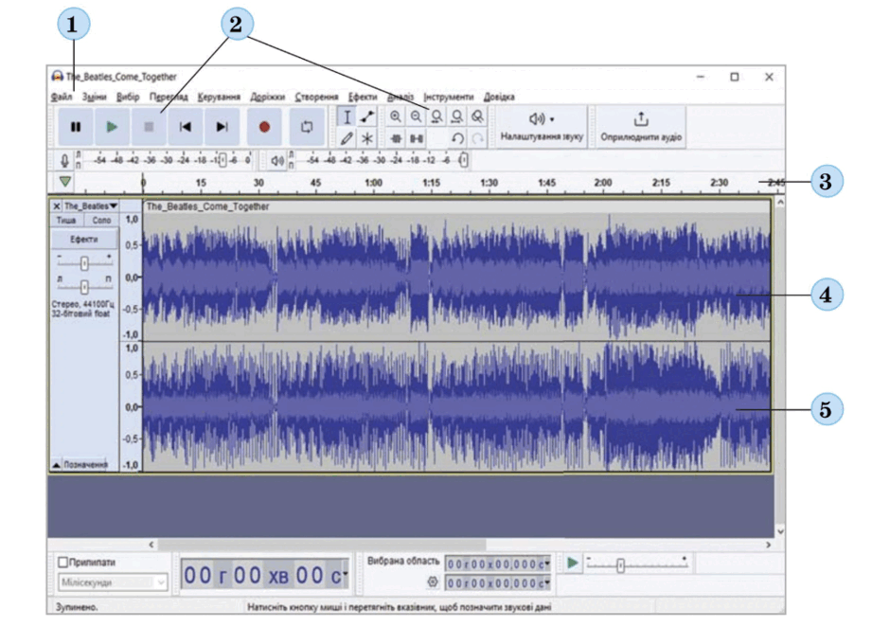The height and width of the screenshot is (627, 890).
Task: Click the green timeline options triangle
Action: click(65, 182)
